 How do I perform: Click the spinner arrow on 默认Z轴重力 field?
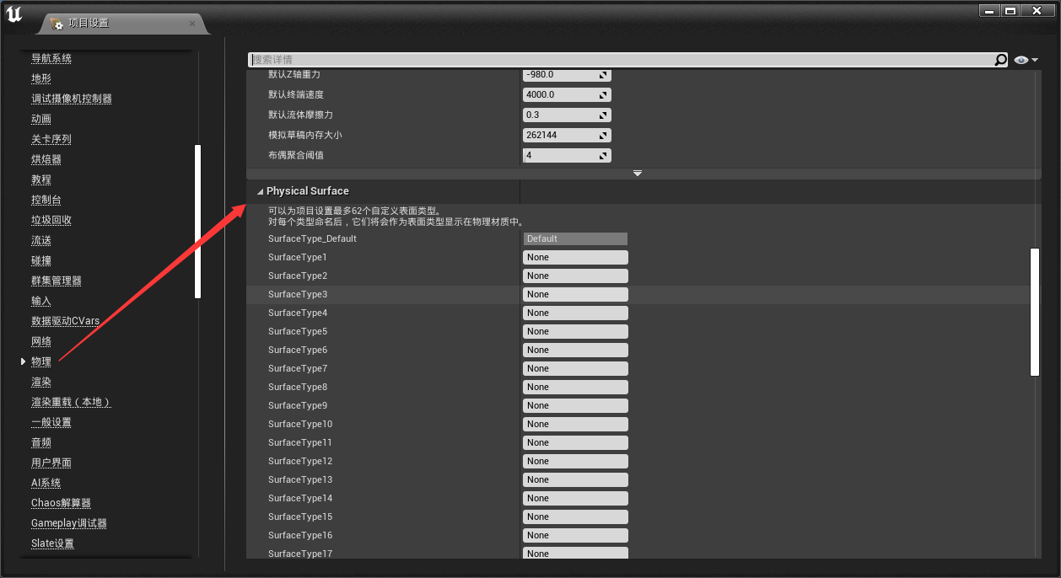603,75
